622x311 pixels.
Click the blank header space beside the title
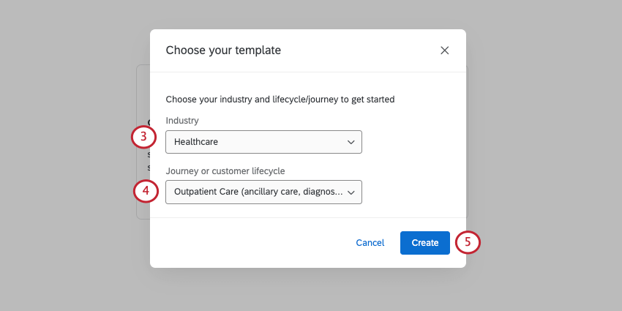click(x=359, y=50)
